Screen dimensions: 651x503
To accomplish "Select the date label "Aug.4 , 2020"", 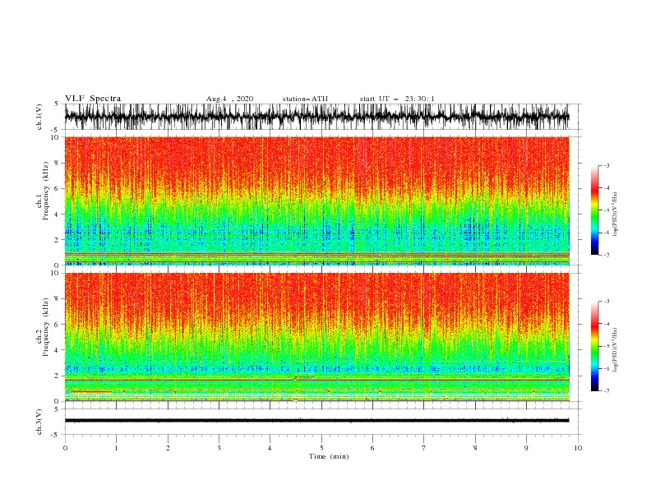I will (229, 99).
